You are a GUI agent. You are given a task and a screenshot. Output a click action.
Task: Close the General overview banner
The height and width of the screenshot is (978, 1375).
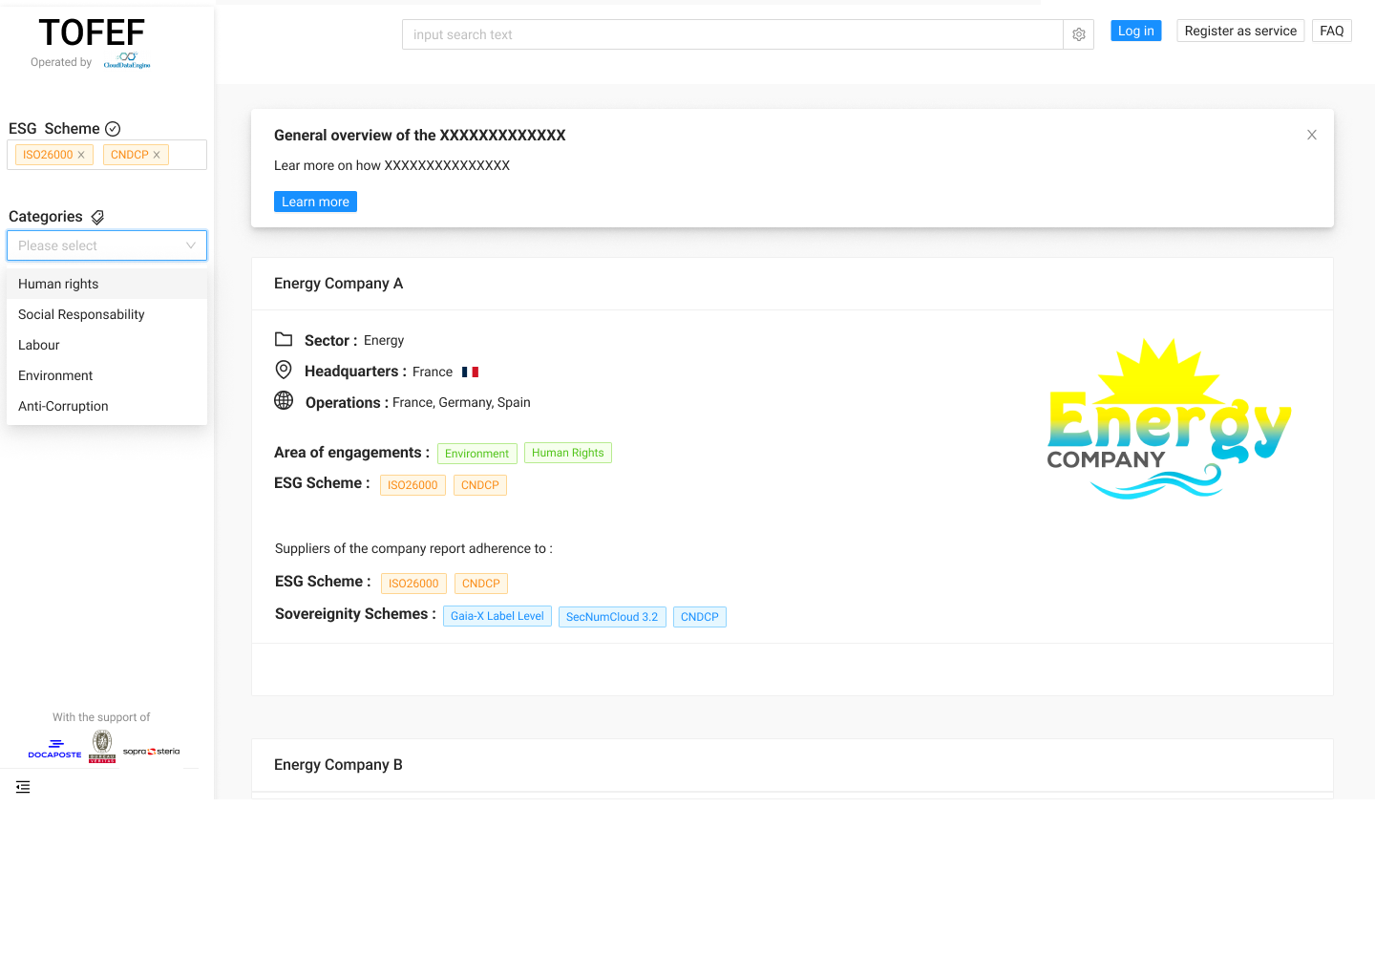point(1311,135)
